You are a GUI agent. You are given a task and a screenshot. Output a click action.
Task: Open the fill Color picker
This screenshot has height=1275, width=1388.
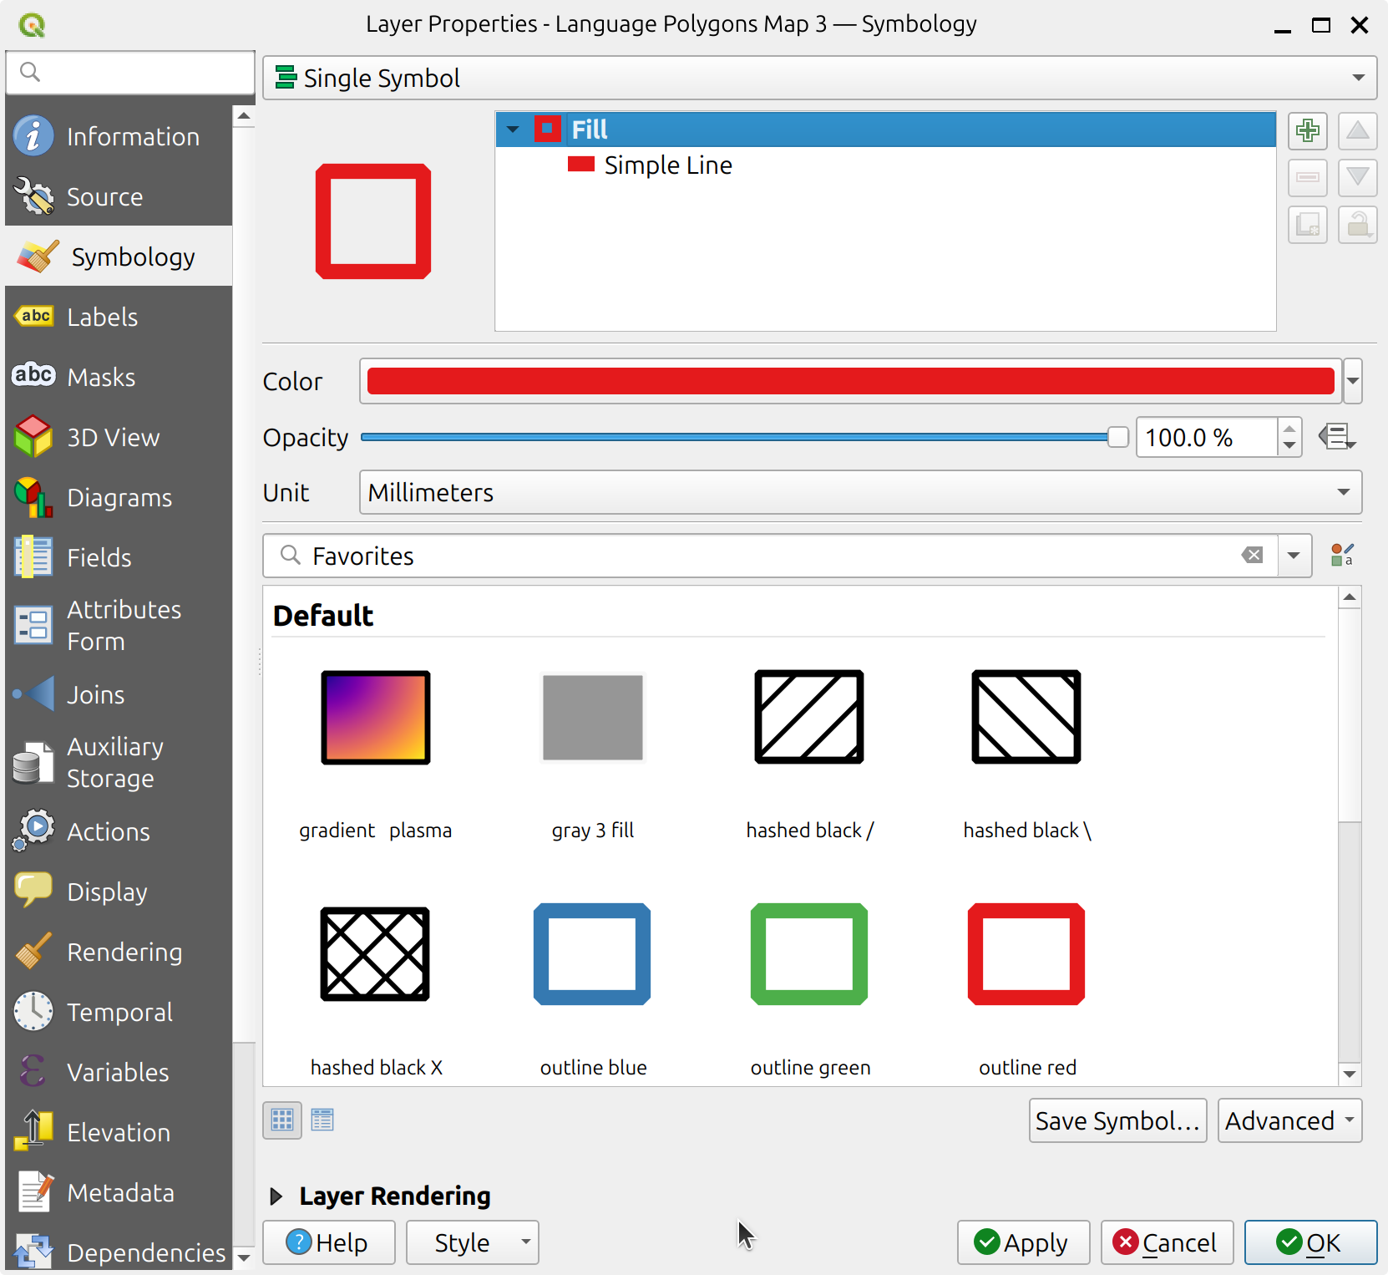click(x=848, y=381)
